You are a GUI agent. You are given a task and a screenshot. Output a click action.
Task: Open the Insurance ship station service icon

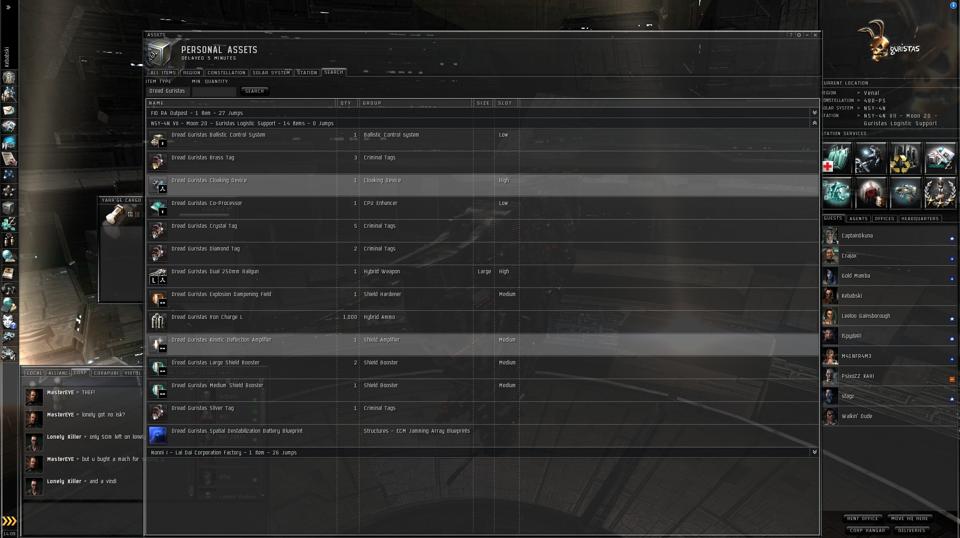click(x=905, y=193)
